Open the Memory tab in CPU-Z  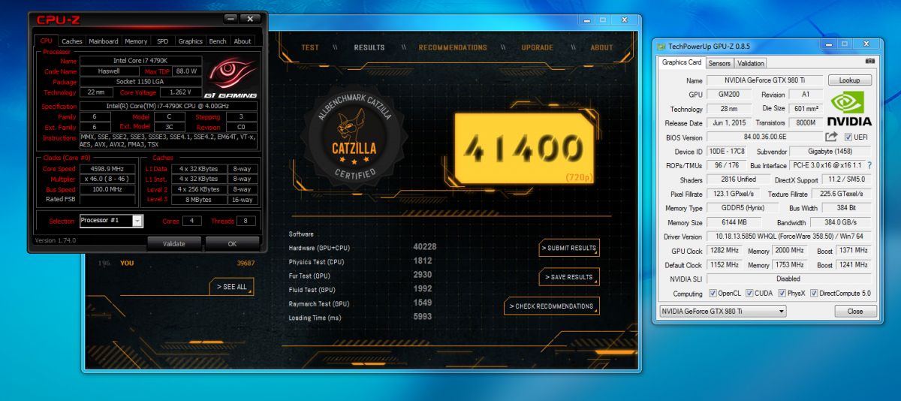pyautogui.click(x=136, y=41)
